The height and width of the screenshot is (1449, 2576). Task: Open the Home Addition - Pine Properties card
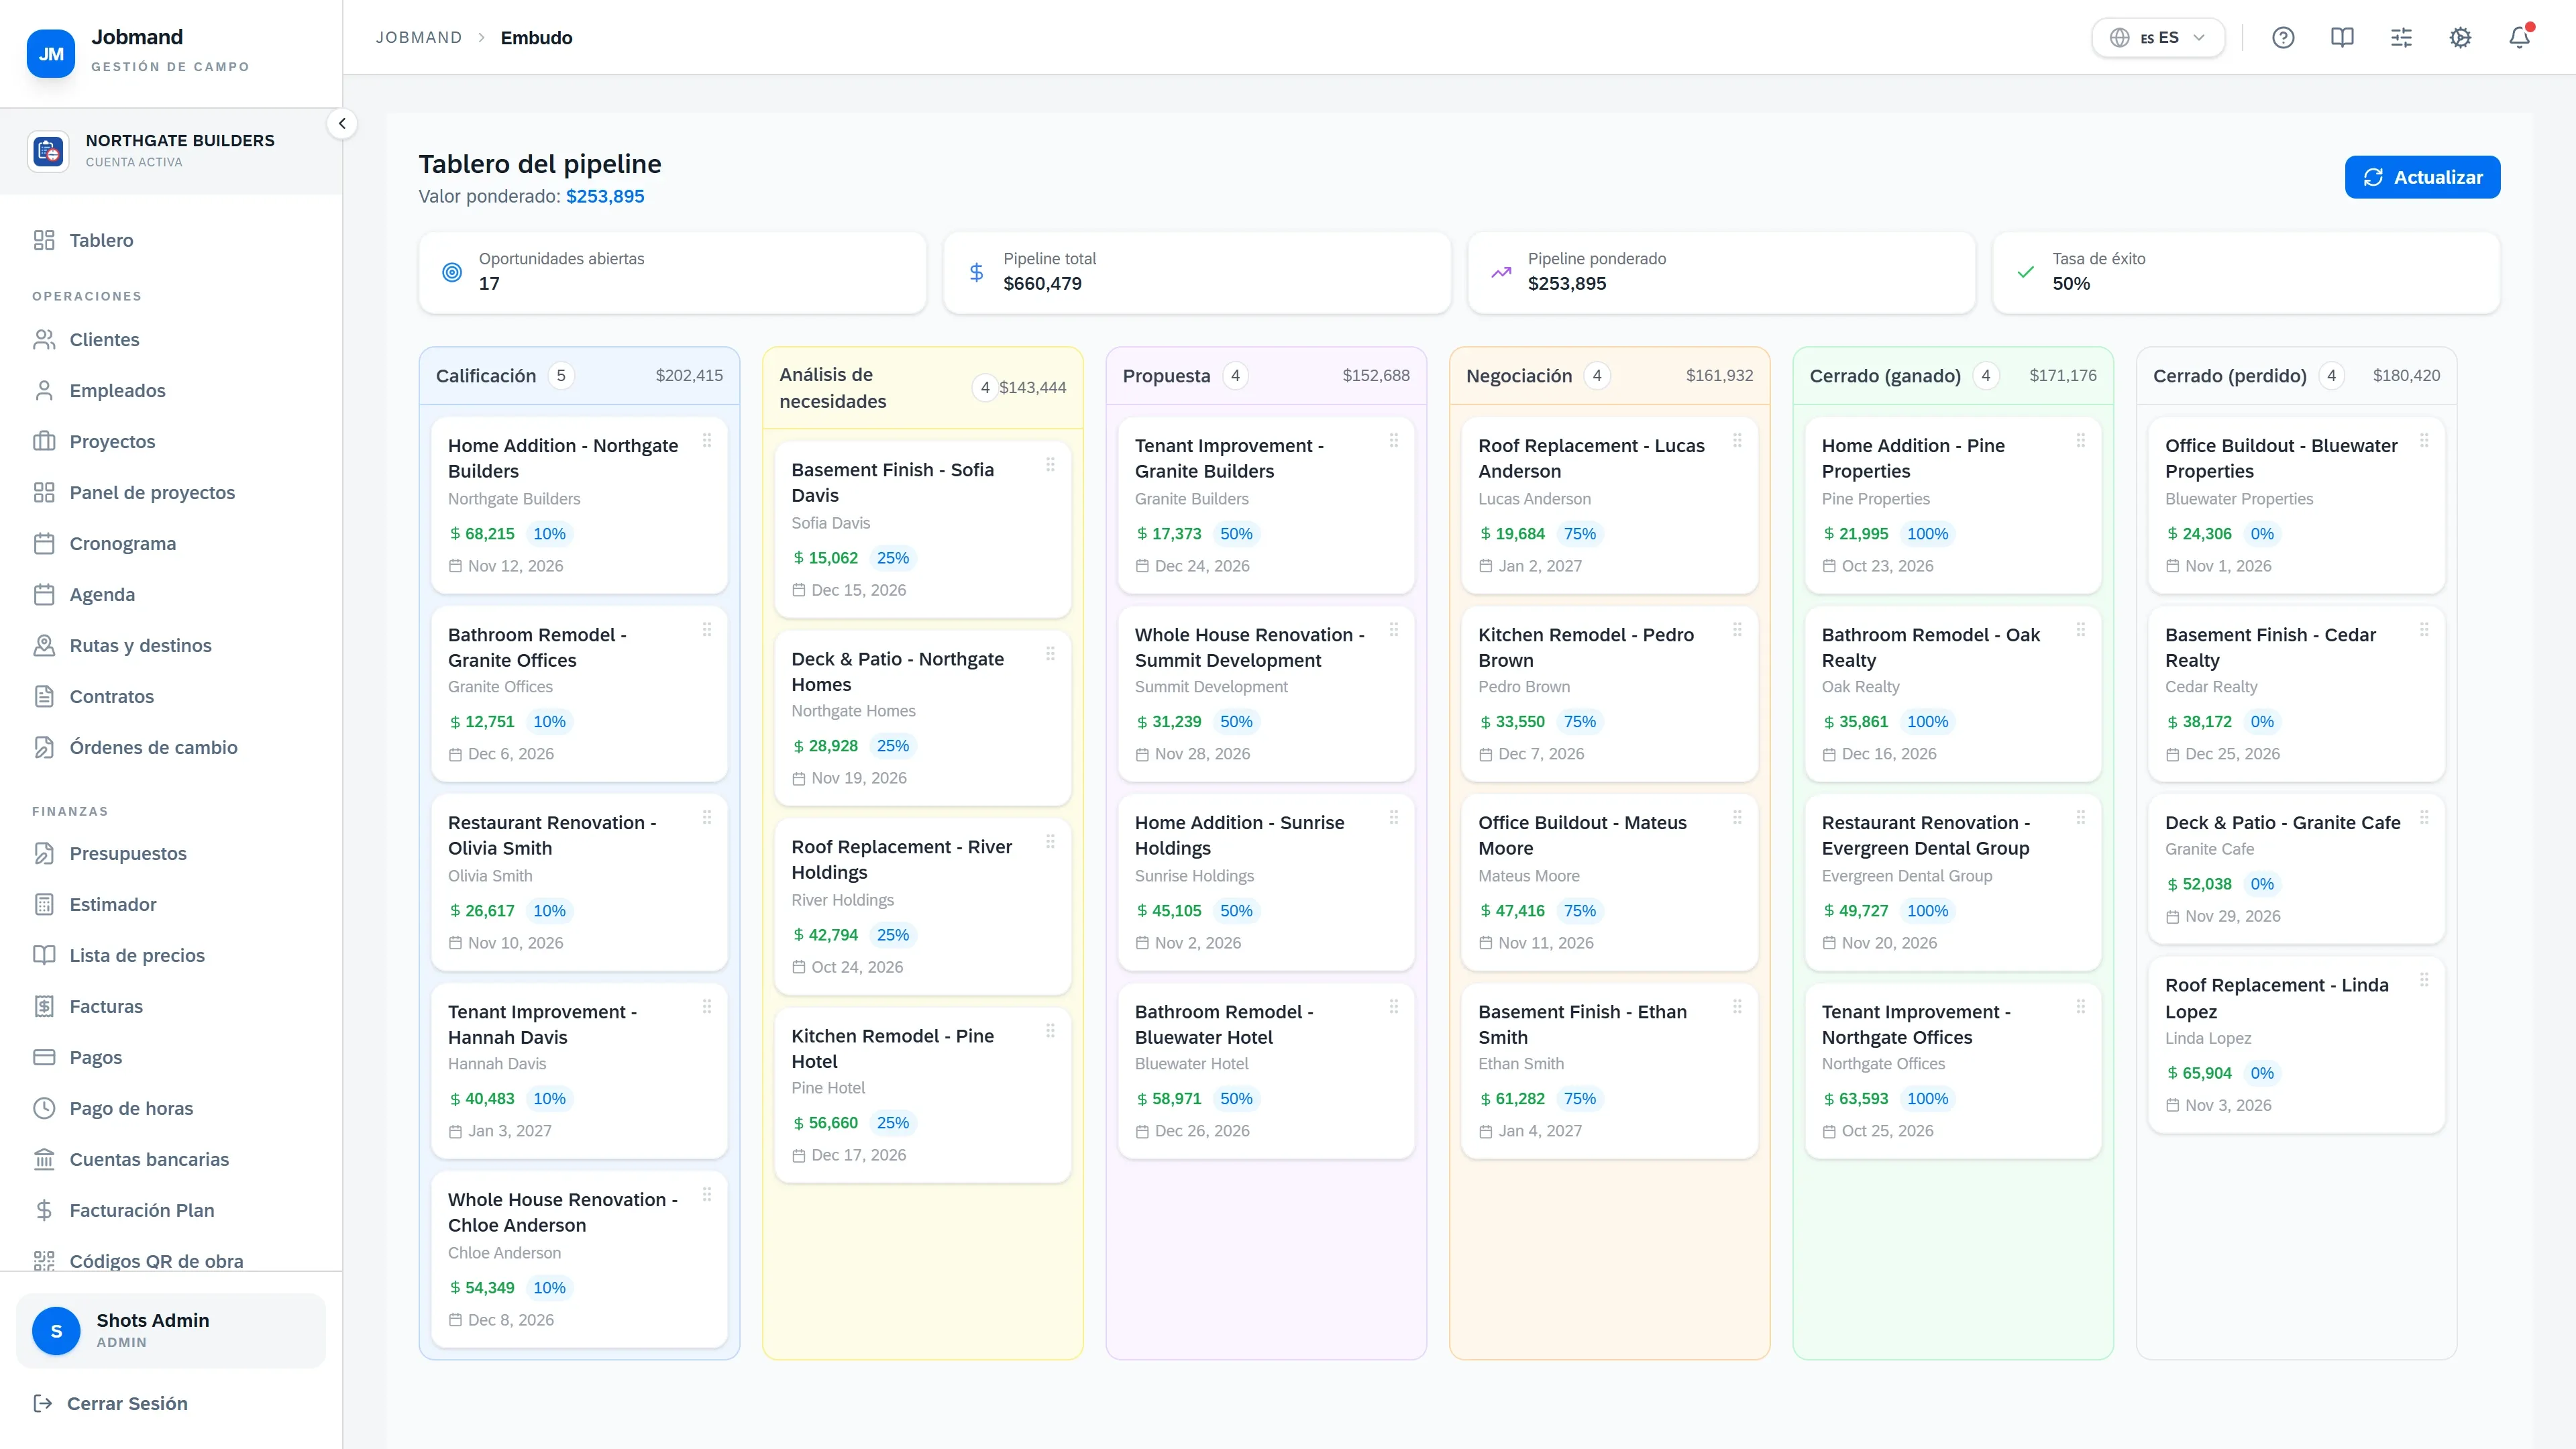click(1952, 505)
